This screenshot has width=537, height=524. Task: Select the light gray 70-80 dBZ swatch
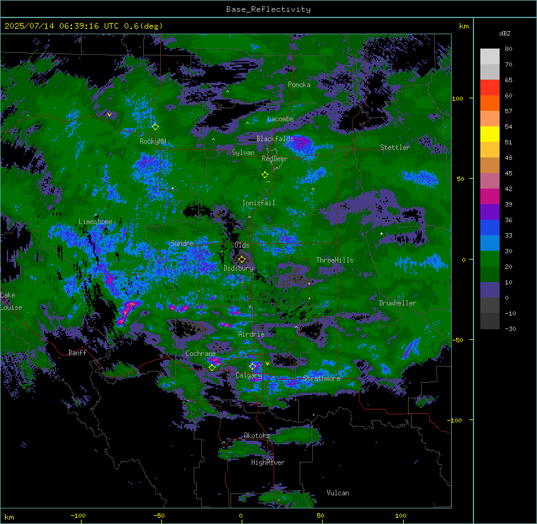(490, 57)
